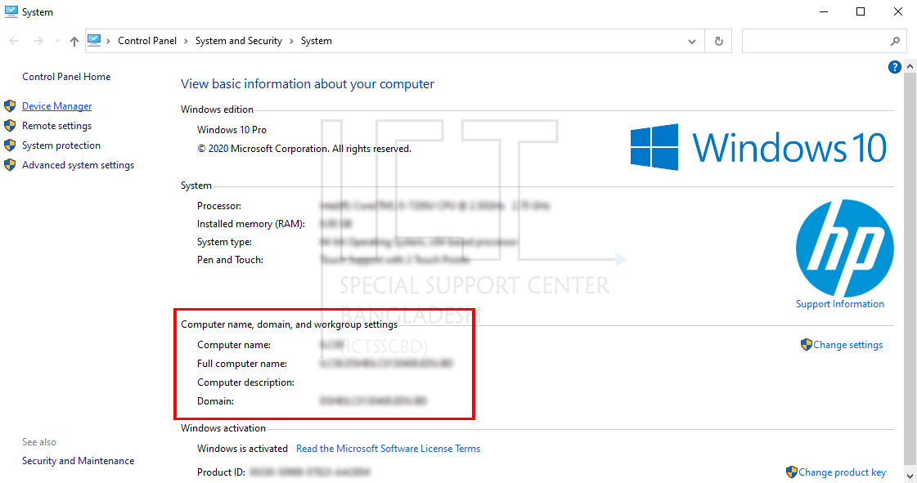Open HP Support Information link
The image size is (917, 483).
[840, 304]
